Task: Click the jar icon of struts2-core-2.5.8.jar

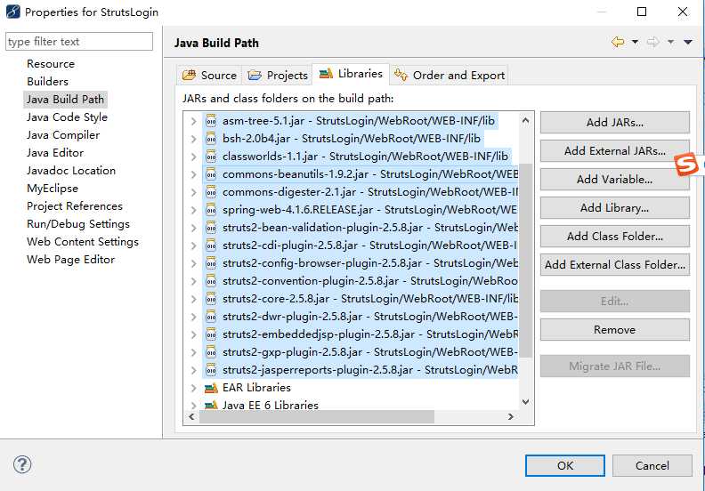Action: (211, 299)
